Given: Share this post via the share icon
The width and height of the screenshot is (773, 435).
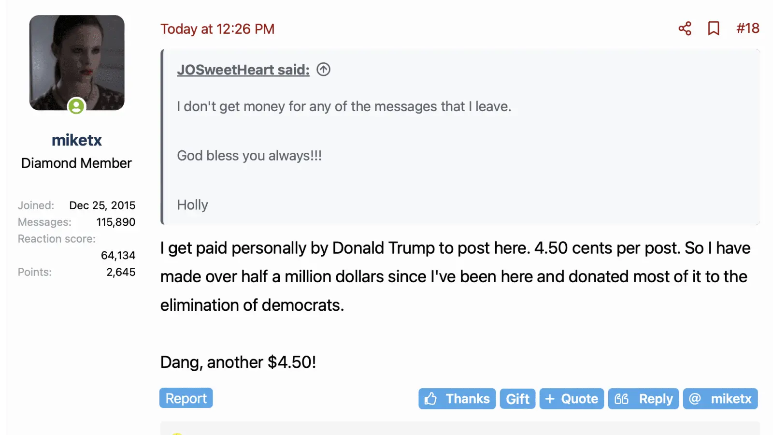Looking at the screenshot, I should 684,29.
